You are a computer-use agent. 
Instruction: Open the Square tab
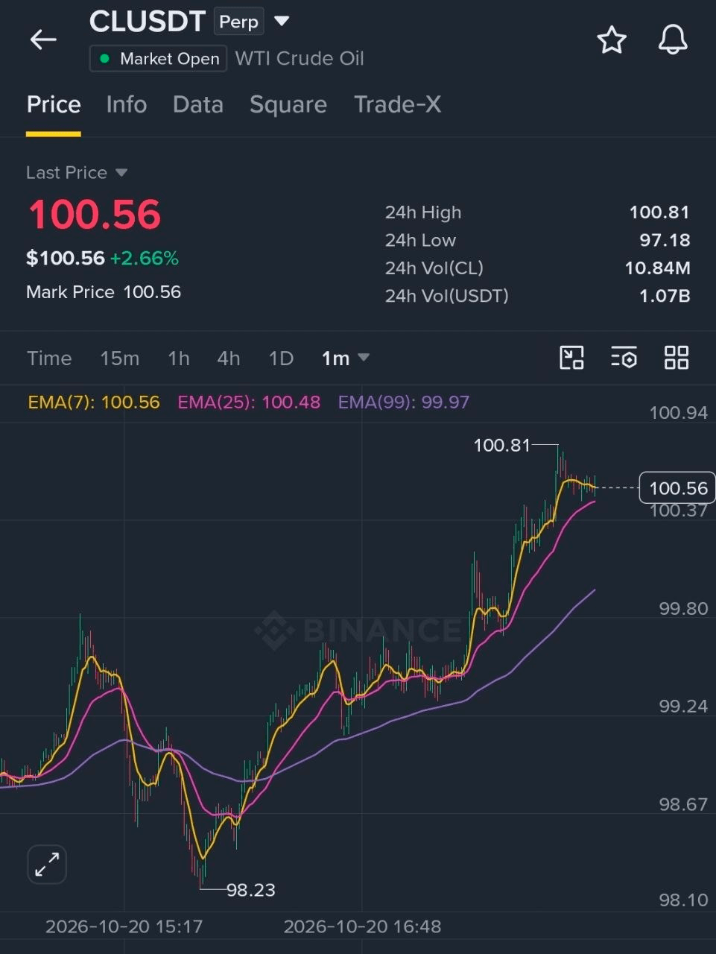tap(288, 105)
